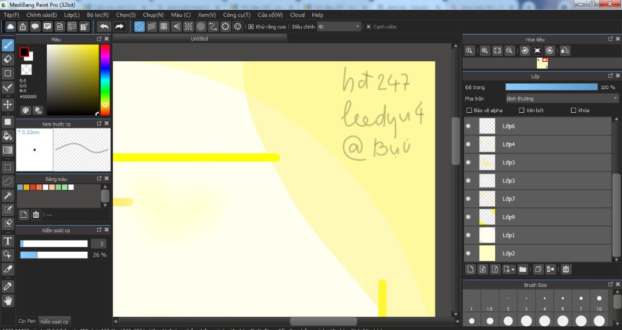
Task: Adjust the brush opacity 26 % slider
Action: point(54,255)
